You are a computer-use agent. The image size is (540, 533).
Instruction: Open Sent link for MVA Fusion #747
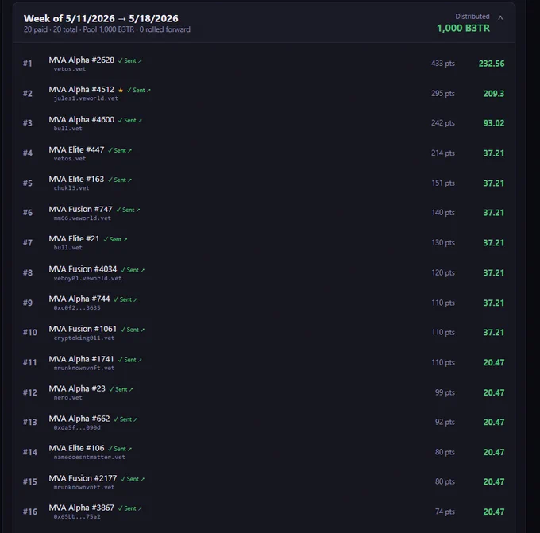point(128,210)
